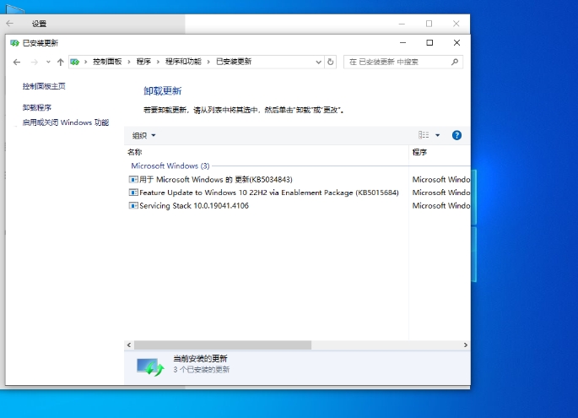The image size is (578, 418).
Task: Click the horizontal scrollbar right arrow
Action: click(x=466, y=345)
